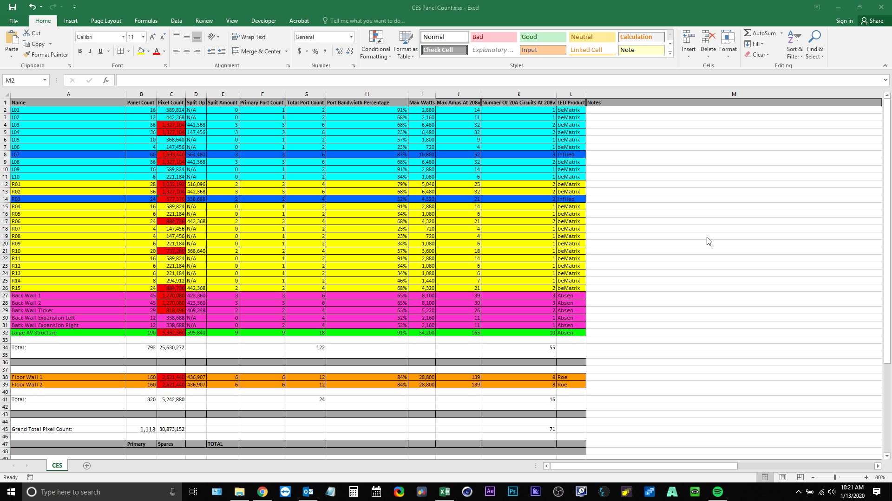892x501 pixels.
Task: Click the Save icon in quick access toolbar
Action: [x=13, y=7]
